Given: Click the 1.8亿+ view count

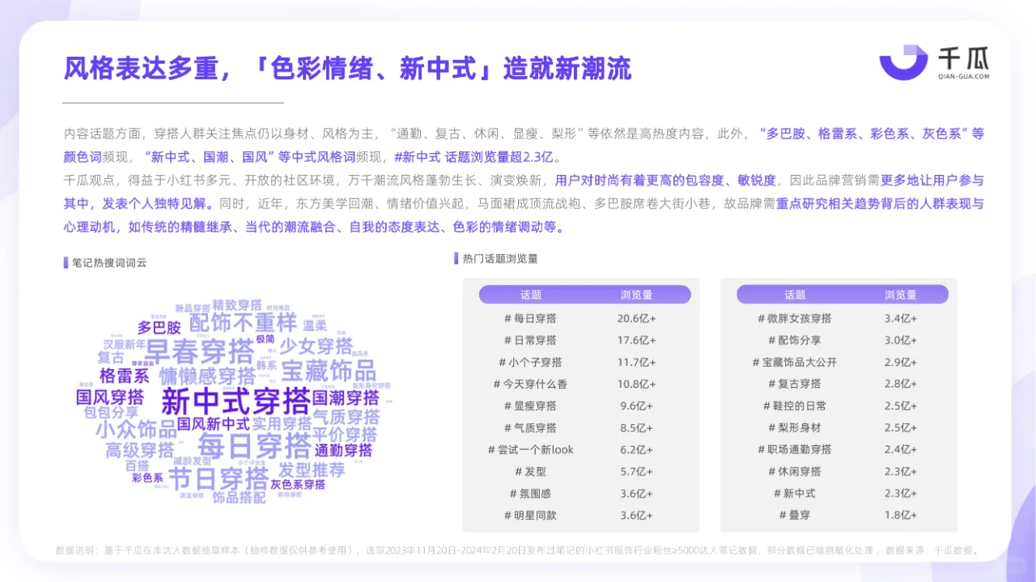Looking at the screenshot, I should click(x=900, y=515).
